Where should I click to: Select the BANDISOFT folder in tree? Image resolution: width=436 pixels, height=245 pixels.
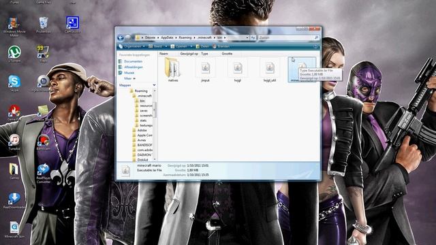click(144, 145)
